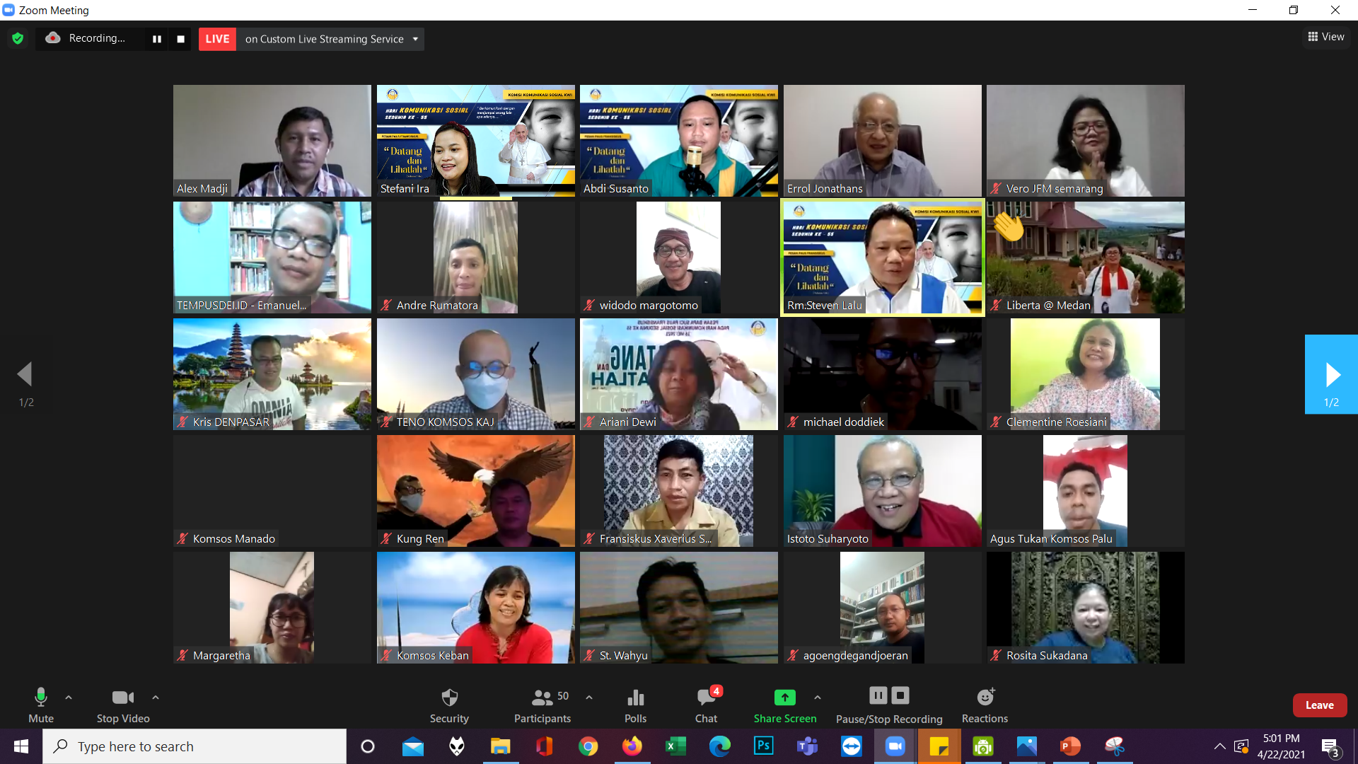Click the red Leave button

pos(1319,705)
